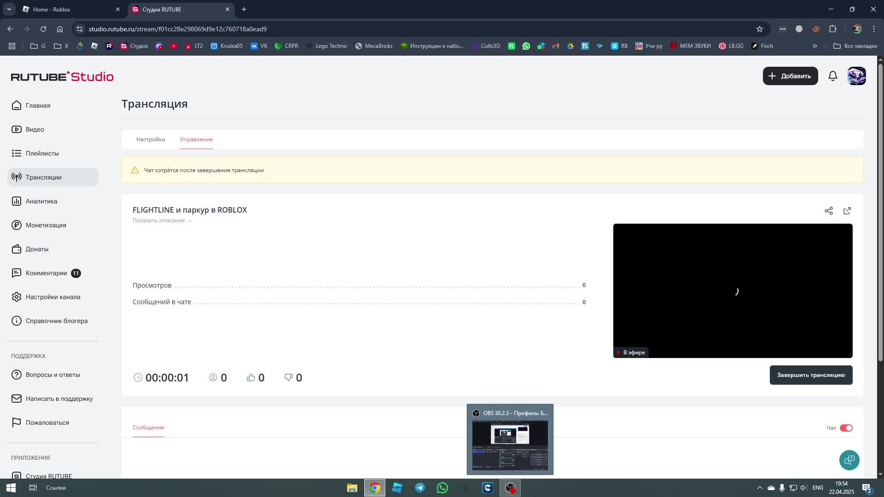Click the live stream preview player
This screenshot has width=884, height=497.
733,291
